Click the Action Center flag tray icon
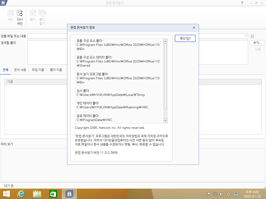 (209, 194)
